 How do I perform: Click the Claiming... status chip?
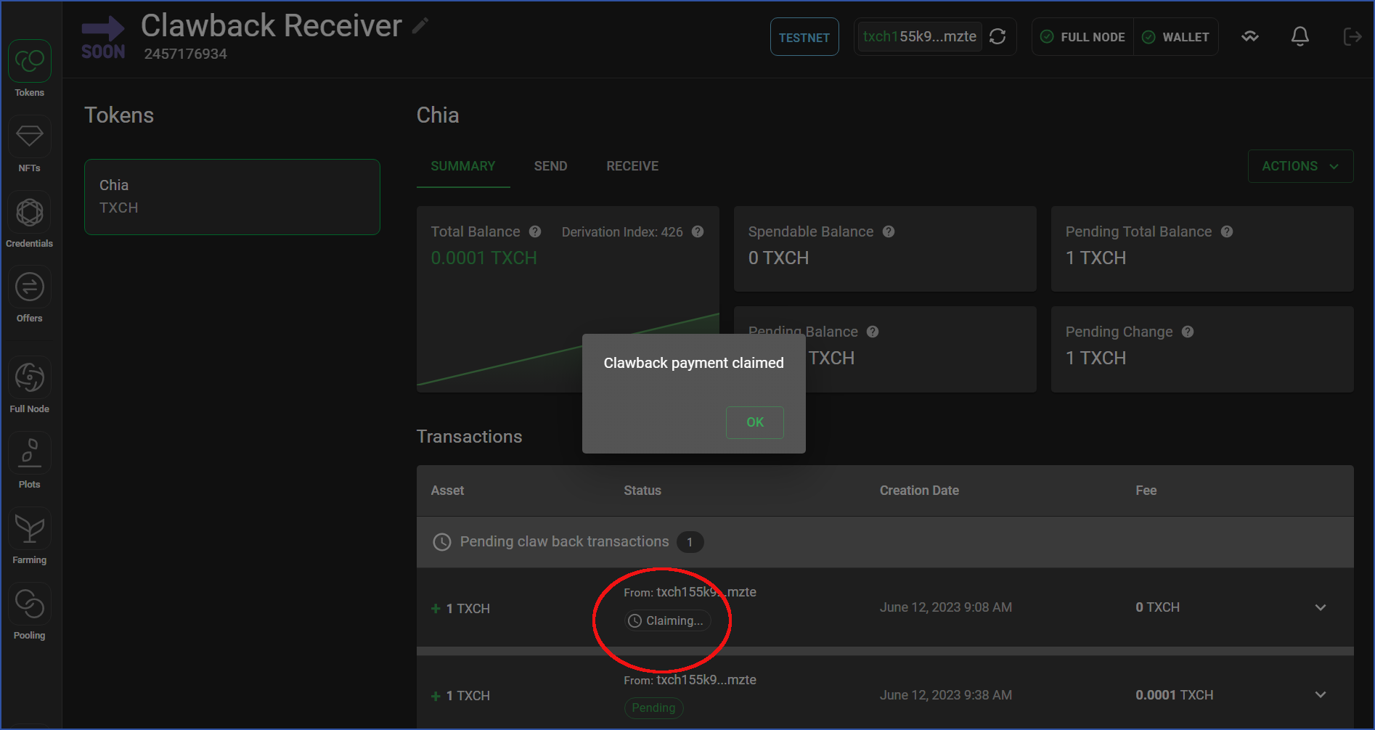(667, 621)
